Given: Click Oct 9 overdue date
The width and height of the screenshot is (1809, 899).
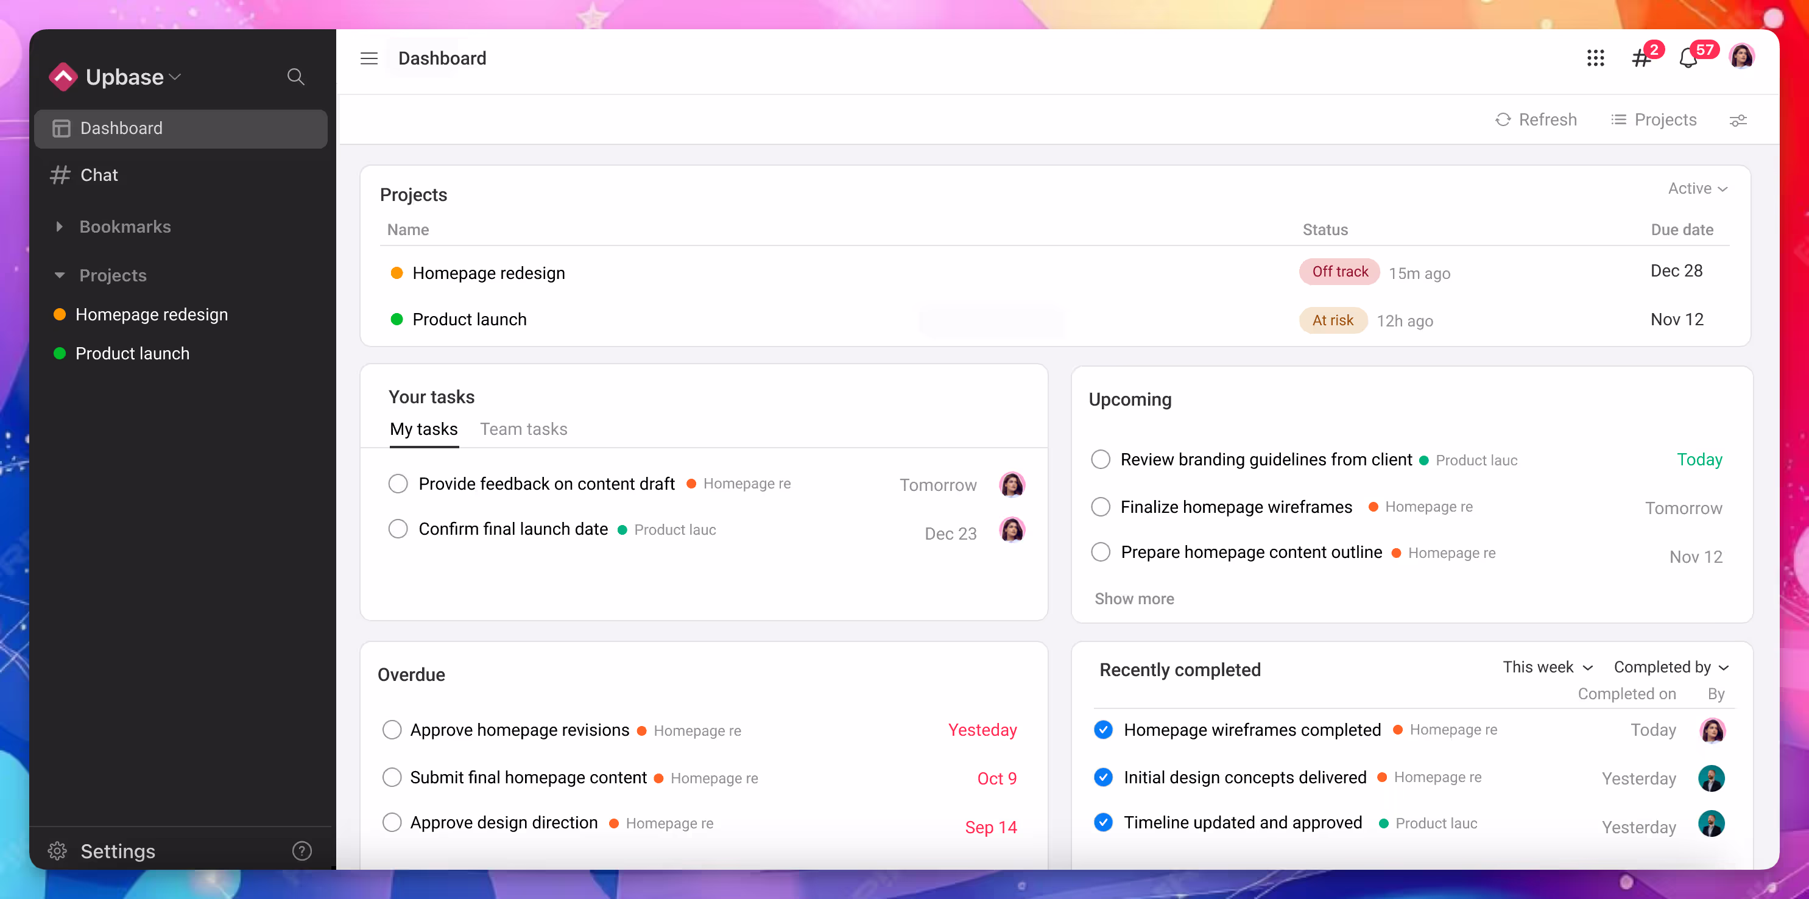Looking at the screenshot, I should click(x=996, y=778).
